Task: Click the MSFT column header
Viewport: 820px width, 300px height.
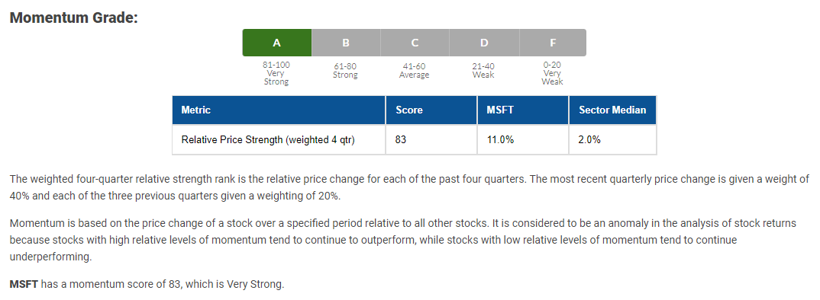Action: pos(523,110)
